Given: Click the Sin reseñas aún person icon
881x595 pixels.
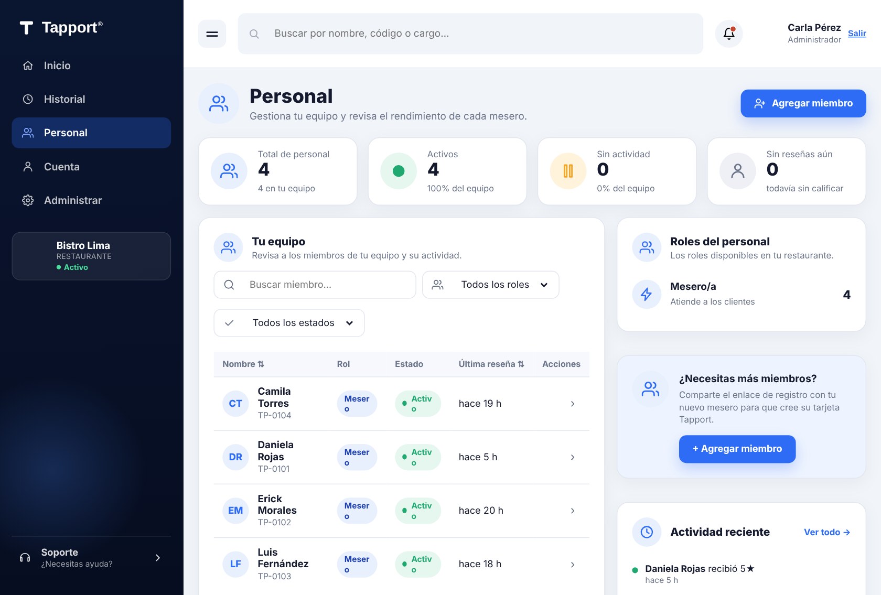Looking at the screenshot, I should tap(738, 171).
